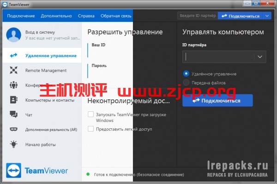This screenshot has height=184, width=277.
Task: Close the TeamViewer window
Action: [x=267, y=3]
